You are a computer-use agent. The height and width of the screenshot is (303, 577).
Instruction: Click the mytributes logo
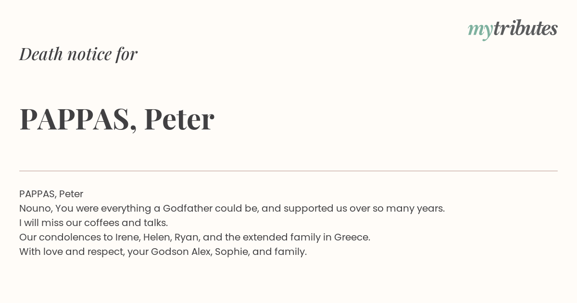pos(513,30)
